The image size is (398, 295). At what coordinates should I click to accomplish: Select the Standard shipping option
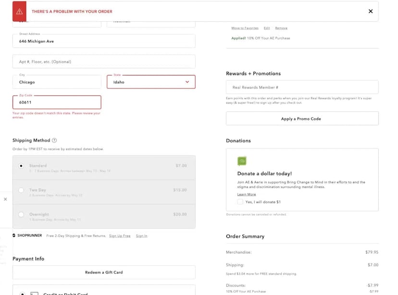pyautogui.click(x=21, y=166)
